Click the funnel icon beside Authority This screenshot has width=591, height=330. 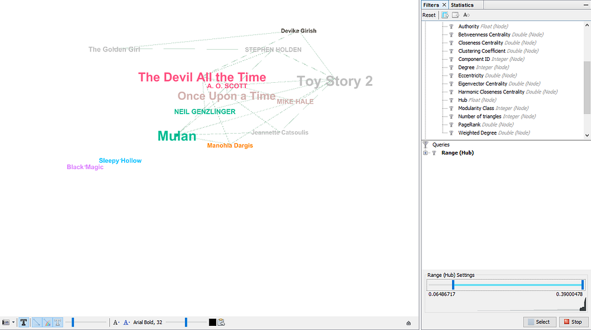(x=451, y=27)
